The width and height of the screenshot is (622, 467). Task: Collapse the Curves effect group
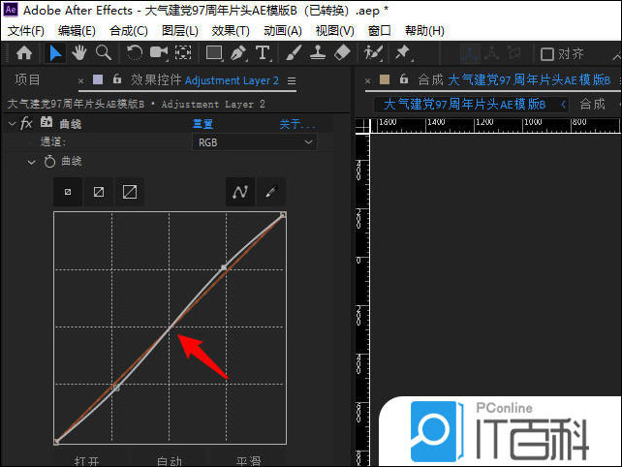12,124
